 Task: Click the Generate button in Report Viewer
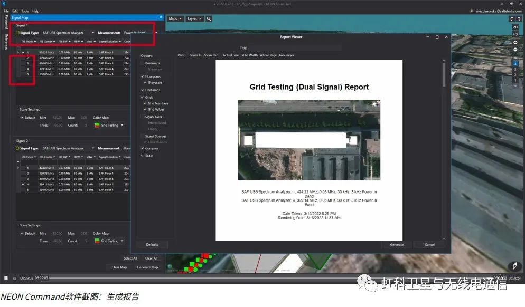pos(397,244)
